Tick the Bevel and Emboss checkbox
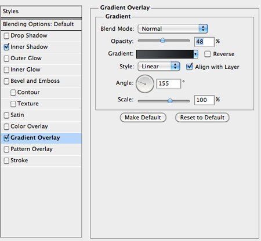Screen dimensions: 261x241 (6, 81)
